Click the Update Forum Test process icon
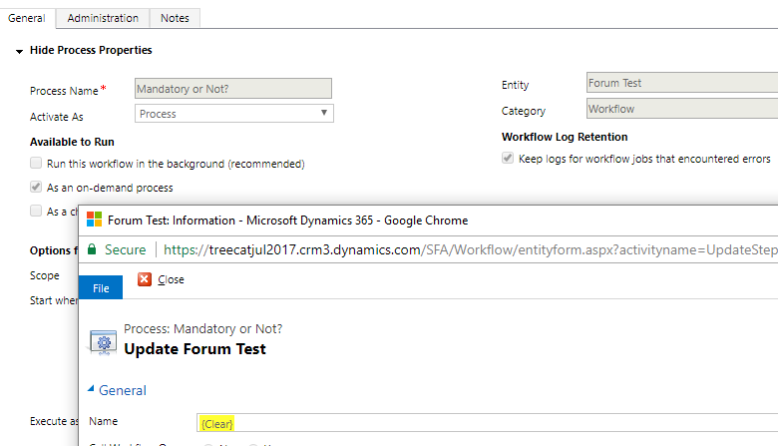 pos(103,342)
